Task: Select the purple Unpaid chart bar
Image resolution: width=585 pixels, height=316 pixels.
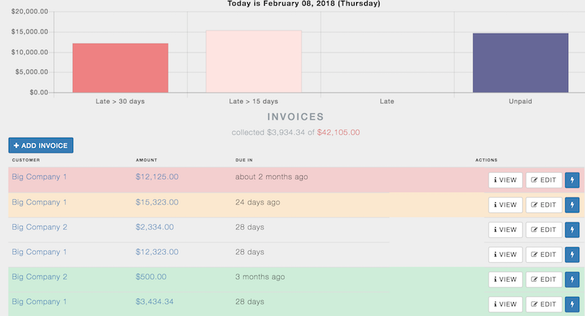Action: 521,63
